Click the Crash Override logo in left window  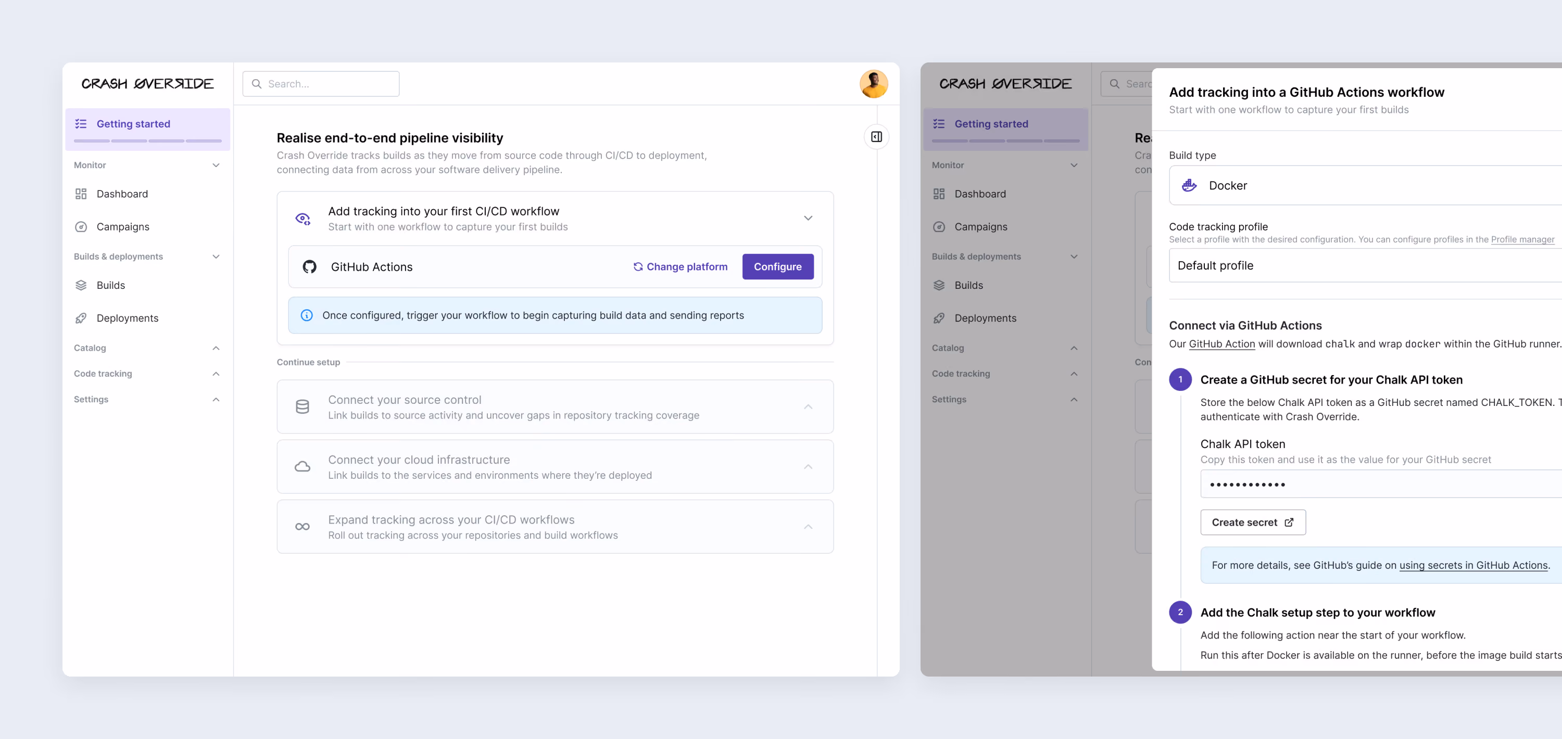point(147,84)
